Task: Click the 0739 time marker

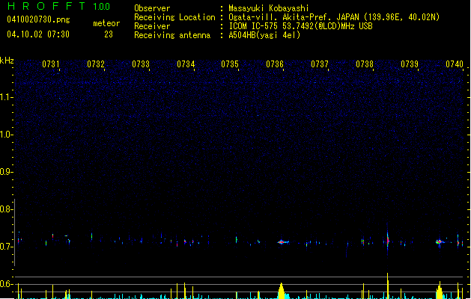Action: point(410,64)
